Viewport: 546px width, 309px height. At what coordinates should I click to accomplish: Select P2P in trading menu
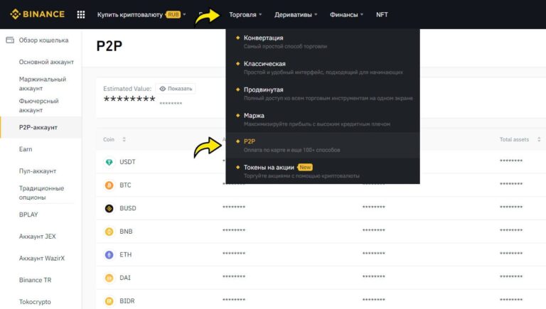click(x=323, y=145)
